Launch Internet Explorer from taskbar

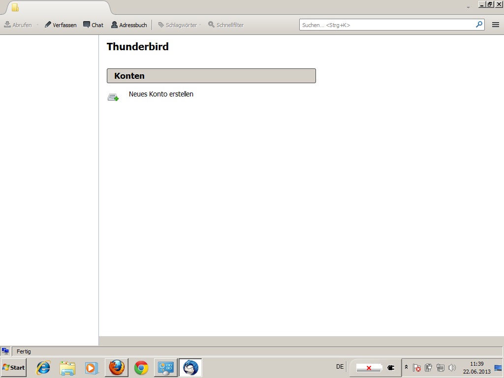(43, 367)
